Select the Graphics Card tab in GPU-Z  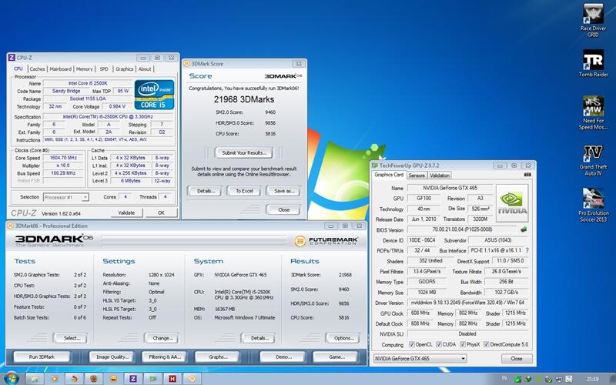click(389, 175)
